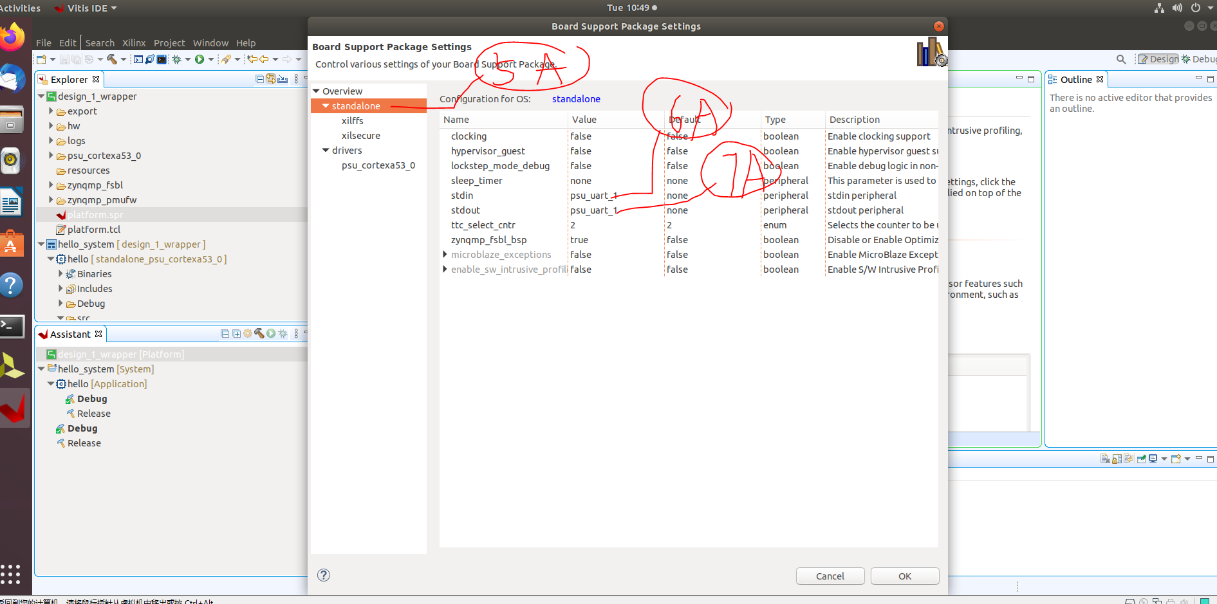This screenshot has width=1217, height=604.
Task: Click the Last Edit Location arrow icon
Action: pos(252,59)
